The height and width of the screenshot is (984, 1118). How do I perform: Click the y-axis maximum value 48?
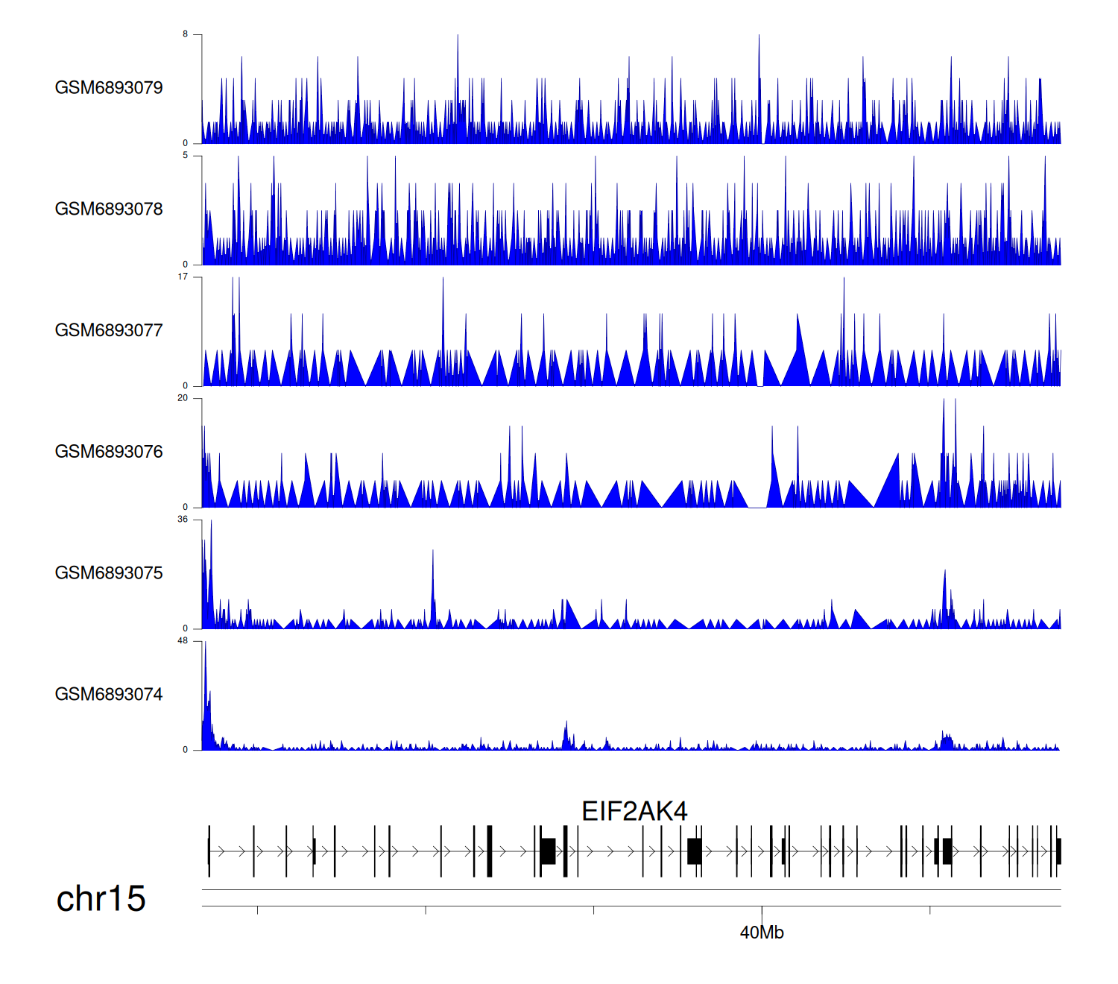pos(183,641)
